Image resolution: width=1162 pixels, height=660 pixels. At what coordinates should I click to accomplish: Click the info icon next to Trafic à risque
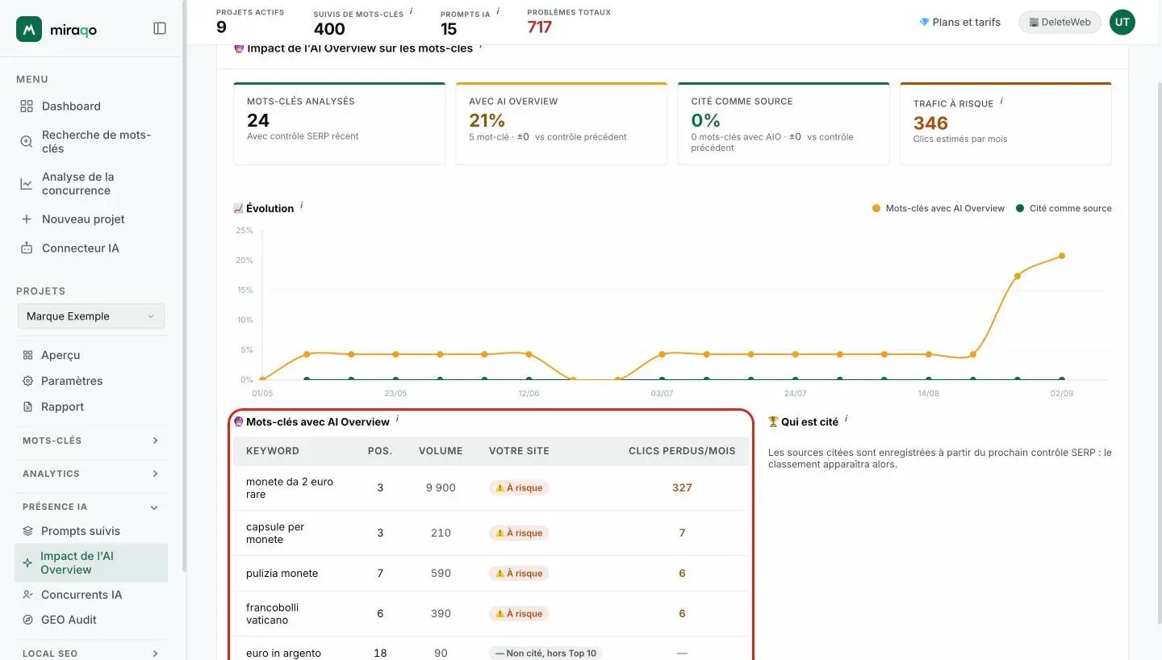(x=1001, y=101)
